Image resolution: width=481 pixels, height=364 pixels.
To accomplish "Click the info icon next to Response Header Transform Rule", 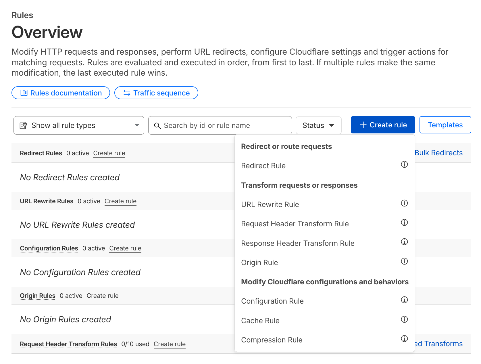I will point(404,242).
